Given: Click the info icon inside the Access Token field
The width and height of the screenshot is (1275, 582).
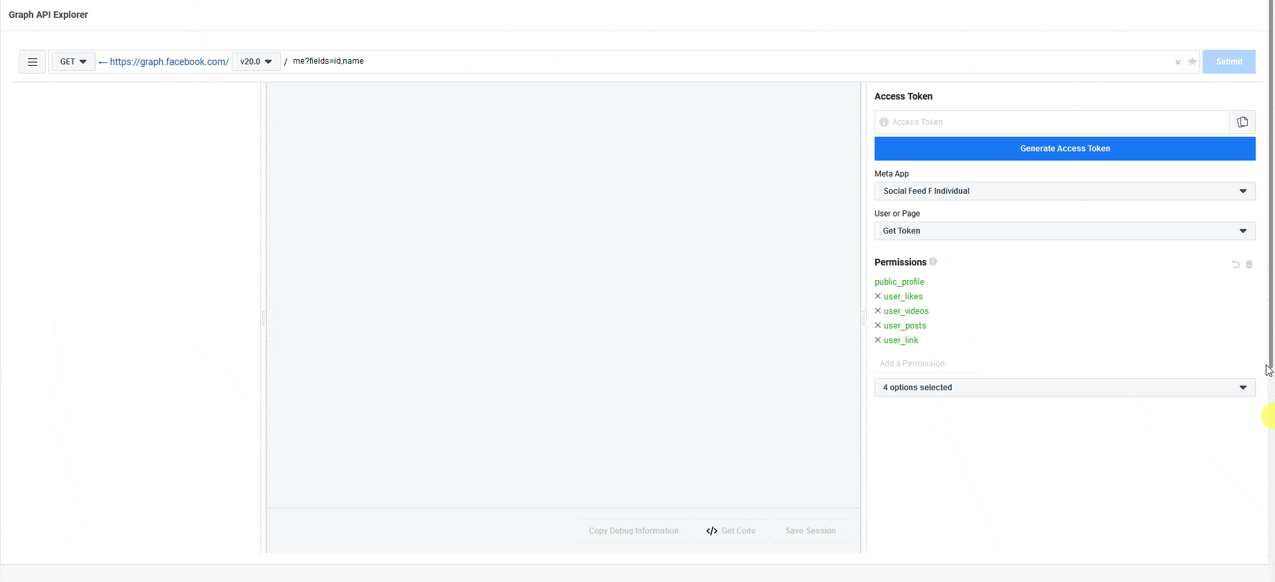Looking at the screenshot, I should (884, 122).
